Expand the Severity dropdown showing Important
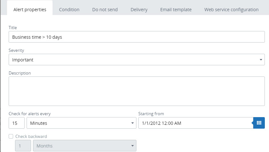 (136, 60)
